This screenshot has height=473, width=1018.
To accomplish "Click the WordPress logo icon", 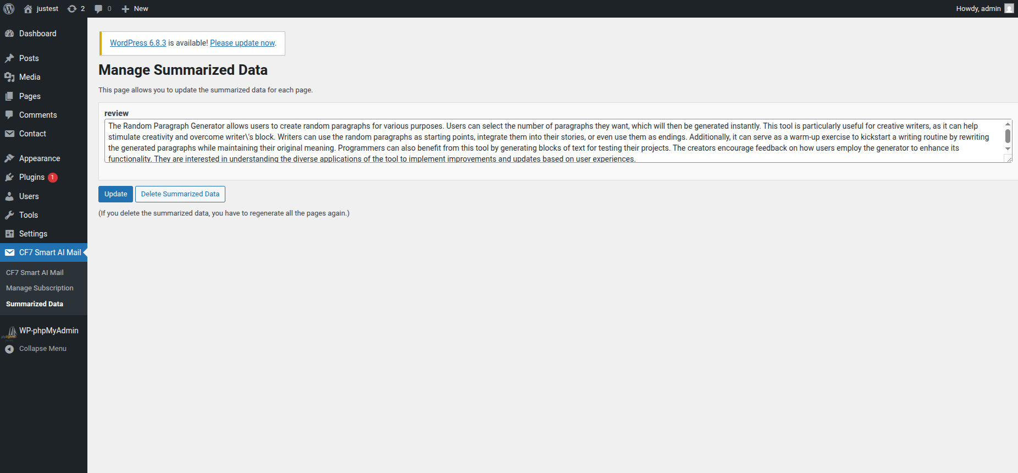I will 9,9.
